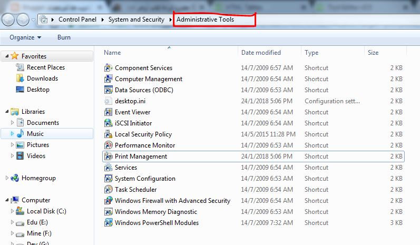Image resolution: width=420 pixels, height=245 pixels.
Task: Open the Local Security Policy icon
Action: (x=108, y=134)
